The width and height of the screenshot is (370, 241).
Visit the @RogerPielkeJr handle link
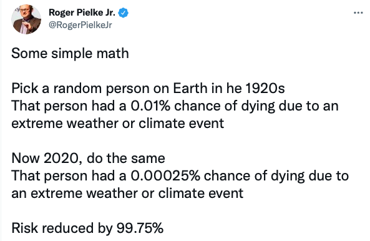(80, 25)
